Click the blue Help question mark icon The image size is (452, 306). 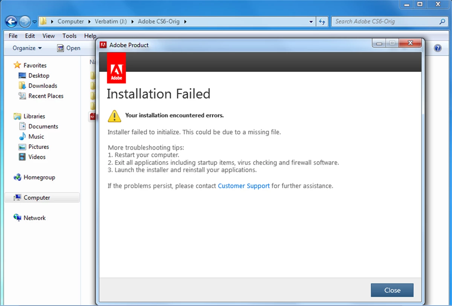438,48
